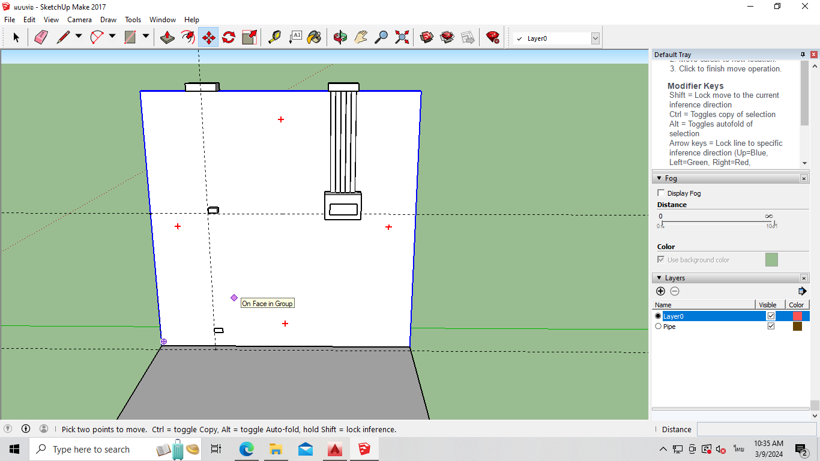820x461 pixels.
Task: Toggle Use background color checkbox
Action: pos(661,259)
